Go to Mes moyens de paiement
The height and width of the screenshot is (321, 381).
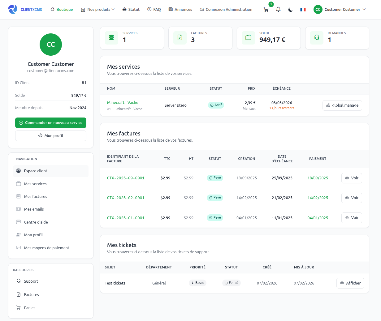[x=46, y=248]
